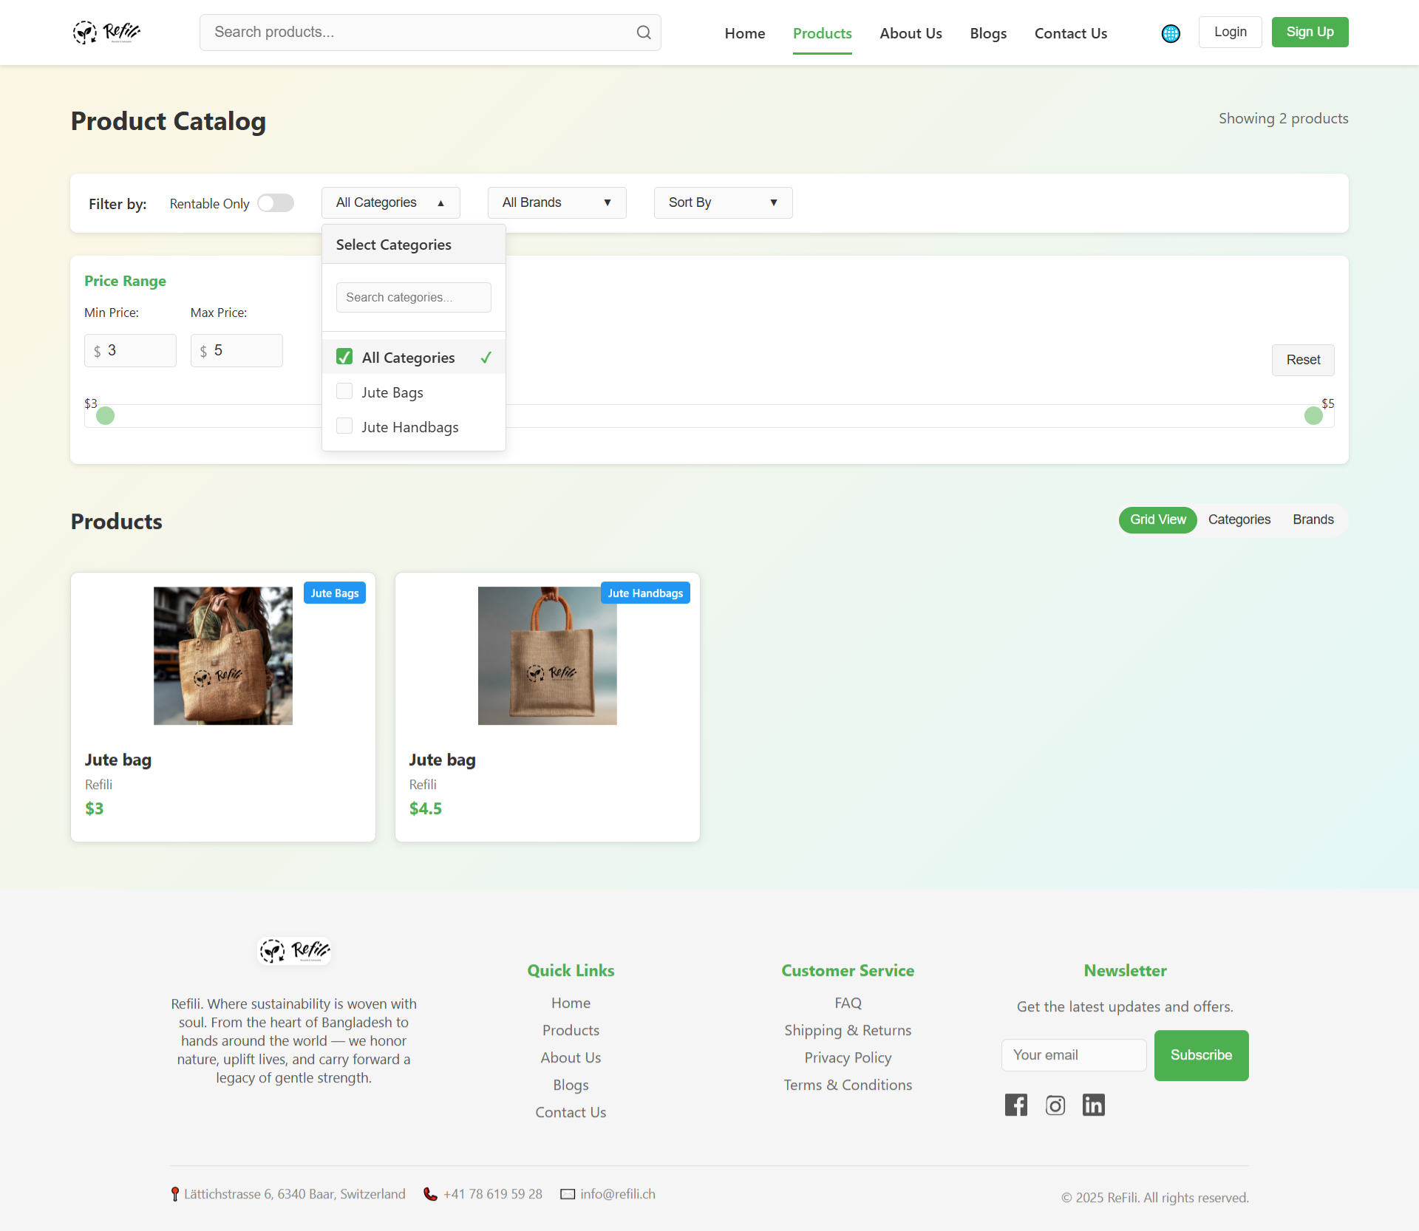This screenshot has height=1231, width=1419.
Task: Open the LinkedIn social icon
Action: point(1093,1105)
